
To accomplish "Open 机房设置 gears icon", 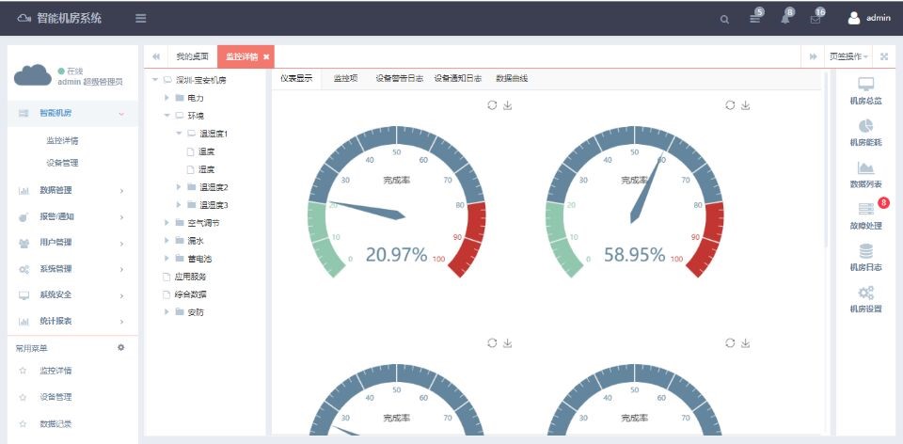I will 865,298.
